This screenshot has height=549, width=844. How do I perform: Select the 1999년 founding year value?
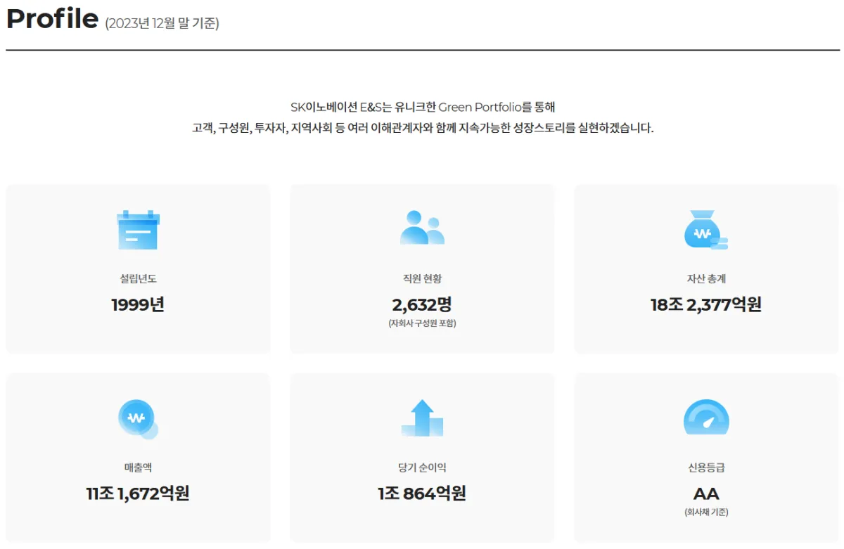click(137, 304)
